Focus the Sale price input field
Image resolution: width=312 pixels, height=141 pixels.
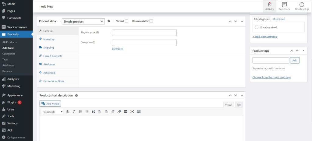click(x=144, y=43)
